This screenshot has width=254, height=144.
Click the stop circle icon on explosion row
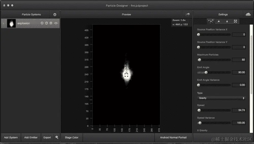point(51,23)
